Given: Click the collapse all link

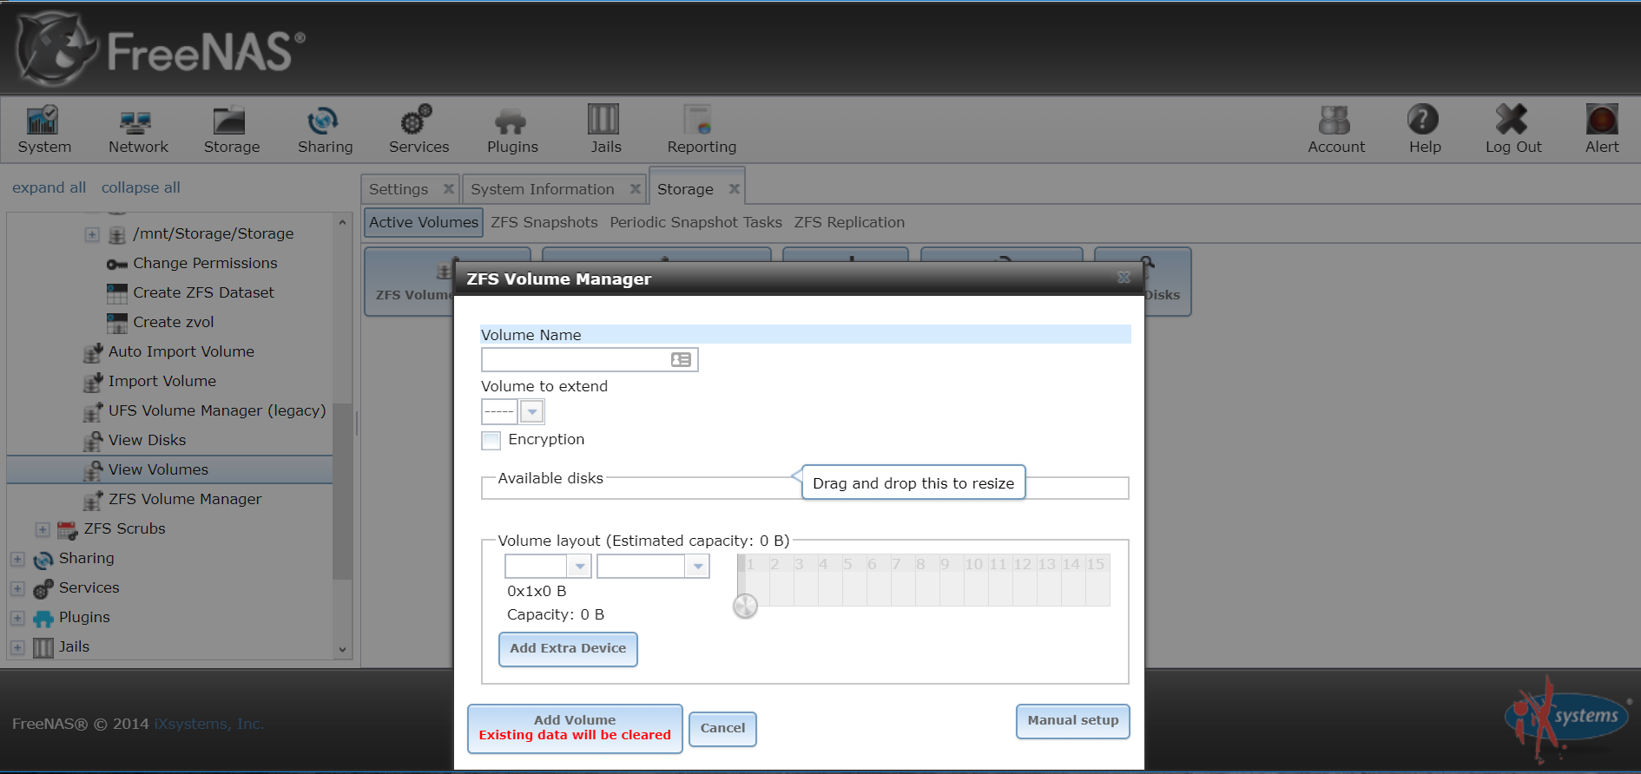Looking at the screenshot, I should (141, 187).
